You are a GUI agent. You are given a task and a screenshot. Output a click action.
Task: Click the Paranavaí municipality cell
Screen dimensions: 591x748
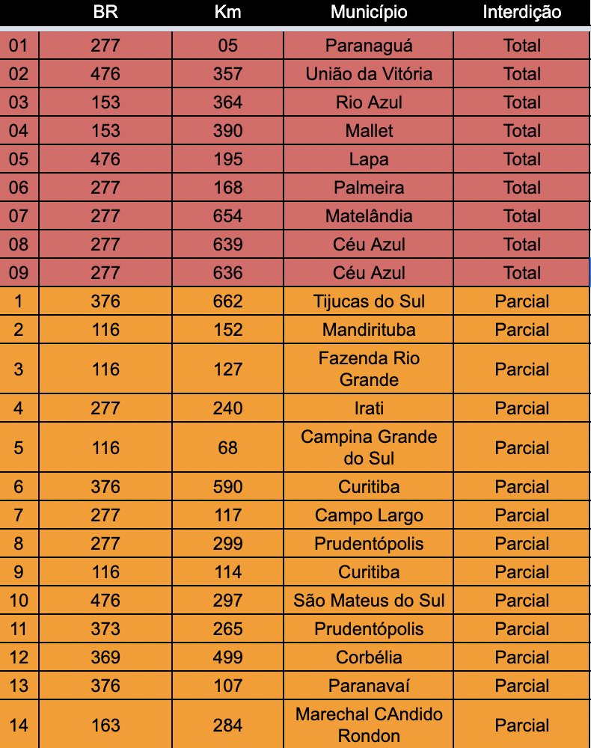point(369,685)
